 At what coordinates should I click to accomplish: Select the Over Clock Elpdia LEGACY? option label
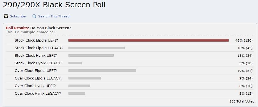[38, 78]
